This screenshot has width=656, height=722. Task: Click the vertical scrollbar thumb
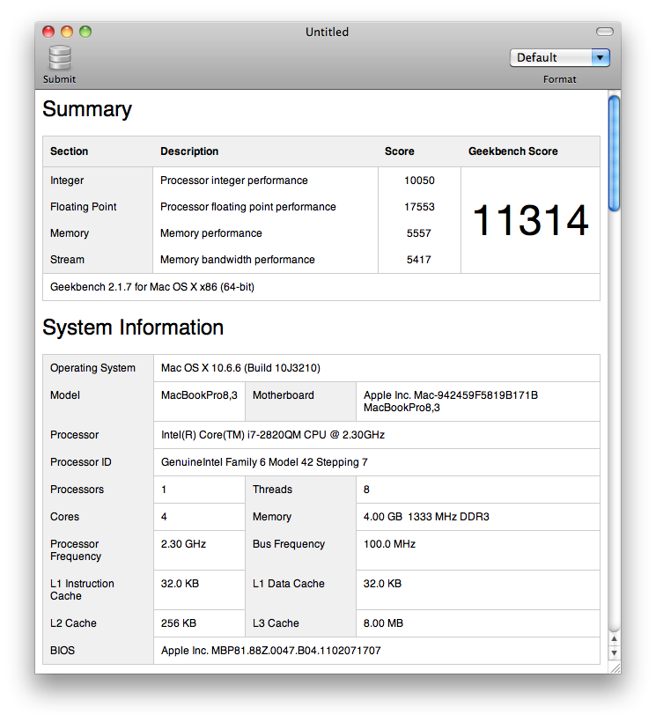click(614, 153)
